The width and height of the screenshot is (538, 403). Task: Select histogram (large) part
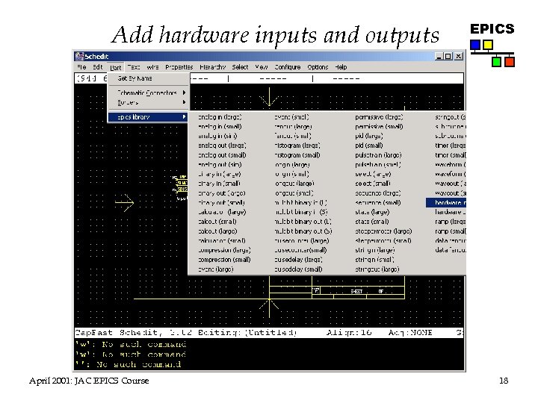(297, 146)
